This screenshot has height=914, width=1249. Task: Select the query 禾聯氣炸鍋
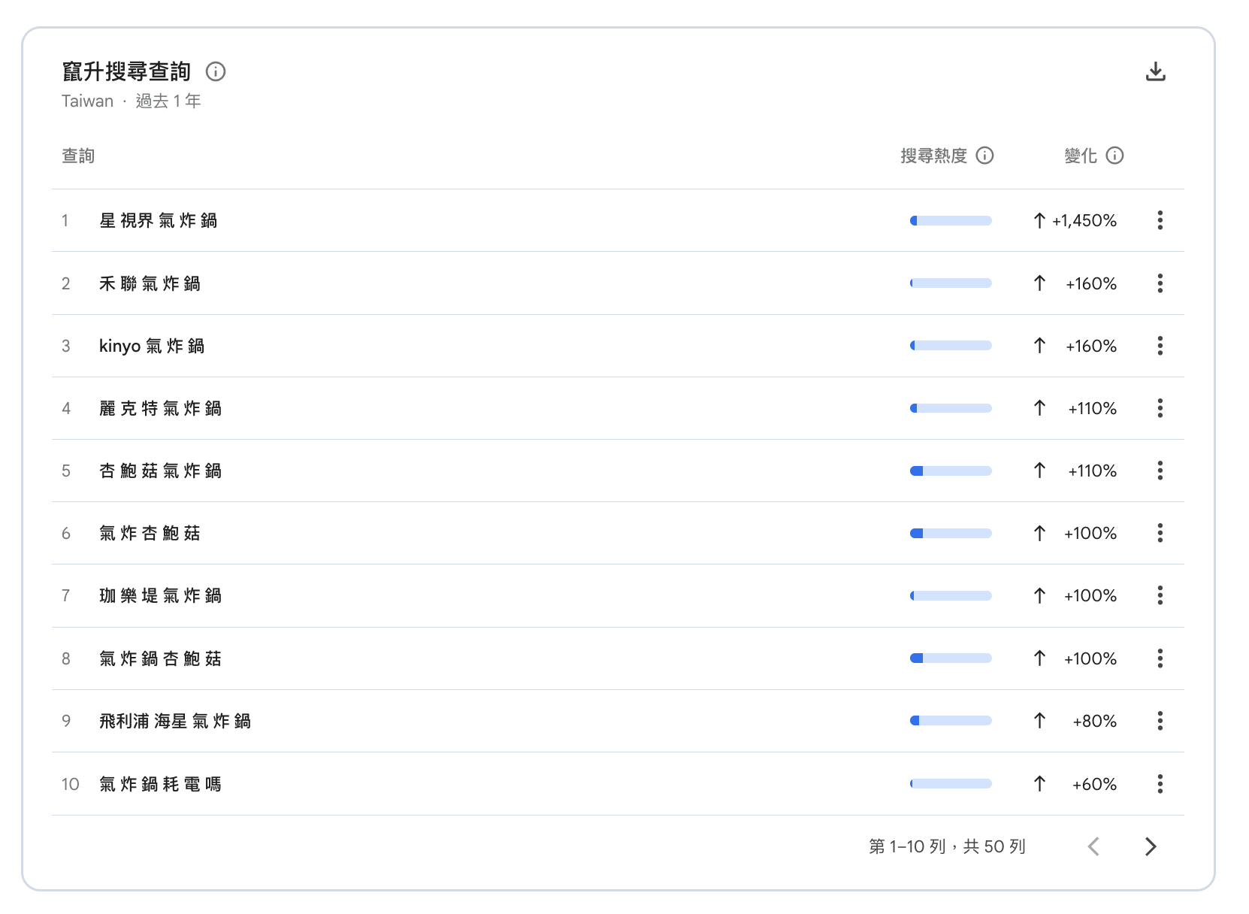tap(150, 283)
